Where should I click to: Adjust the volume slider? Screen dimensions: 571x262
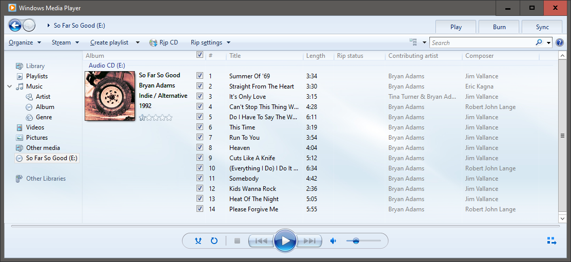tap(363, 241)
